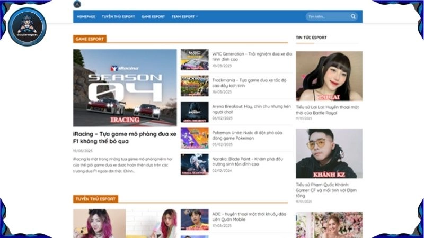The image size is (424, 238).
Task: Open the WRC Generation article thumbnail
Action: tap(195, 59)
